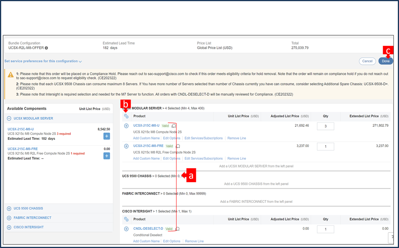The image size is (399, 248).
Task: Click the Valid badge on CNDL-DESELECT-D
Action: pyautogui.click(x=169, y=229)
